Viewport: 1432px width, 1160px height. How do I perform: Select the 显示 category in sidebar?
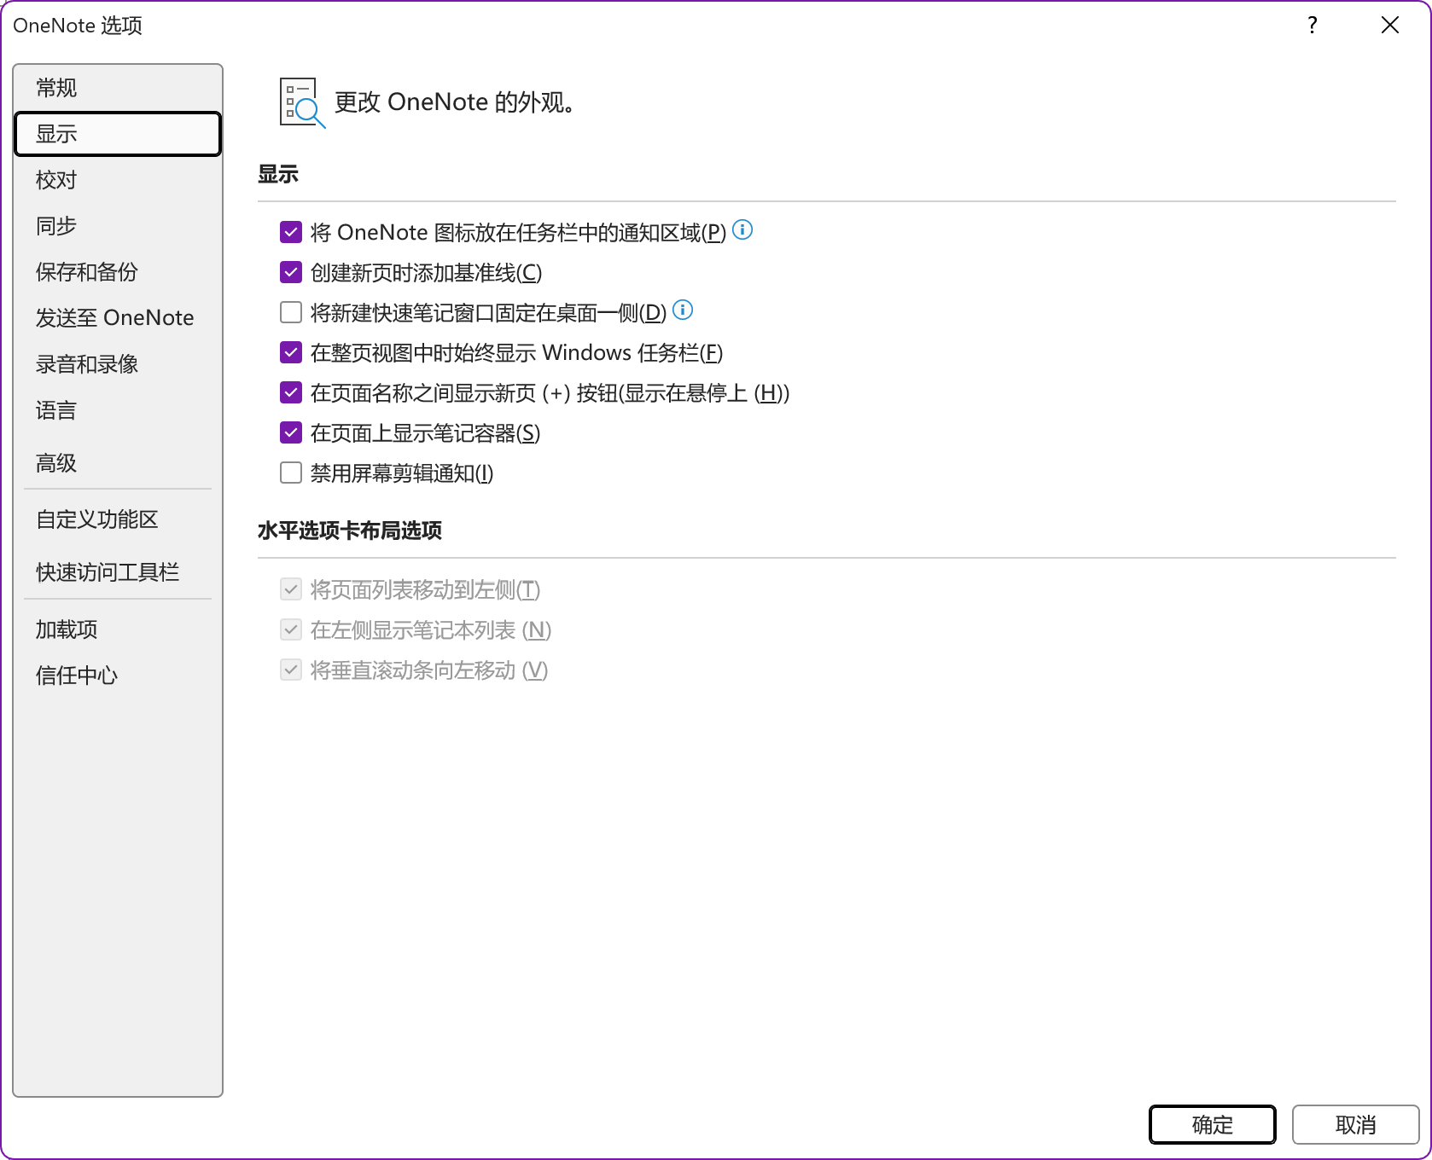click(118, 134)
